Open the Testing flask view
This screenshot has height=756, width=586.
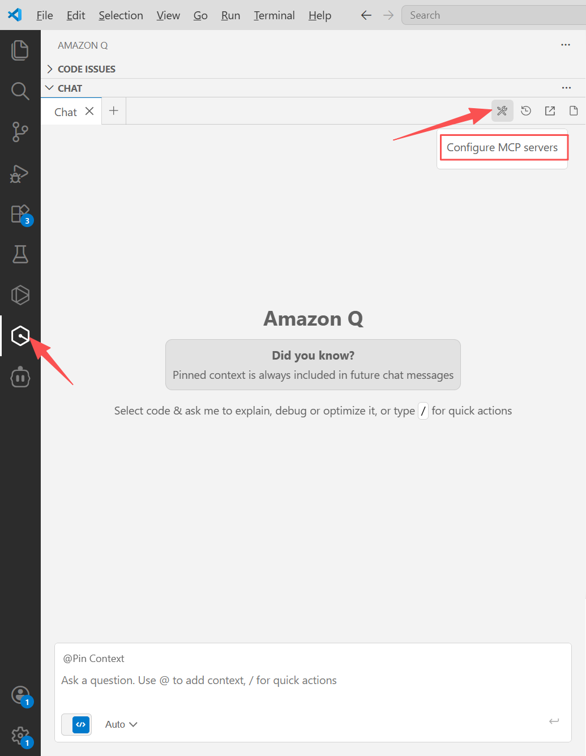tap(20, 254)
